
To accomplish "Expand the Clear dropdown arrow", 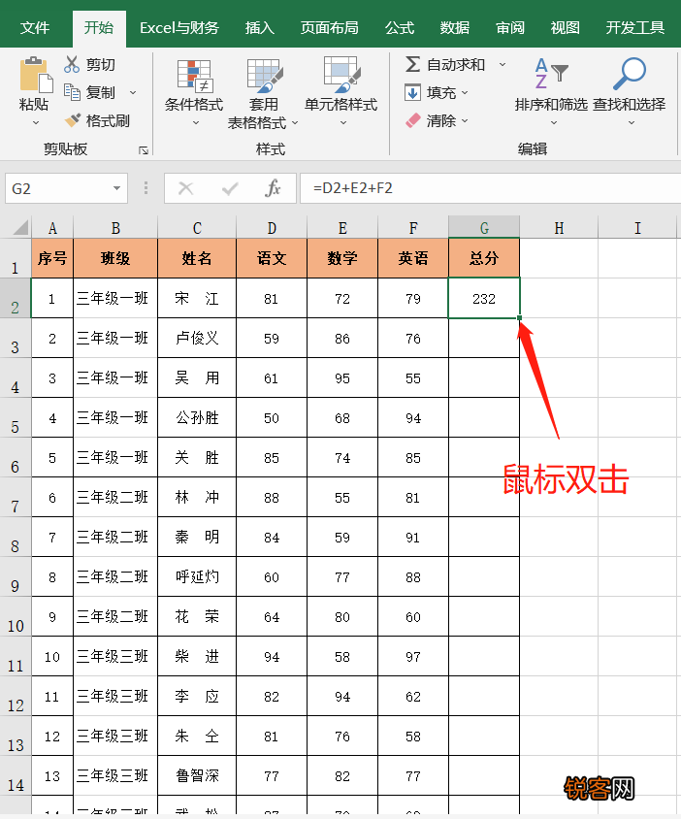I will click(465, 120).
